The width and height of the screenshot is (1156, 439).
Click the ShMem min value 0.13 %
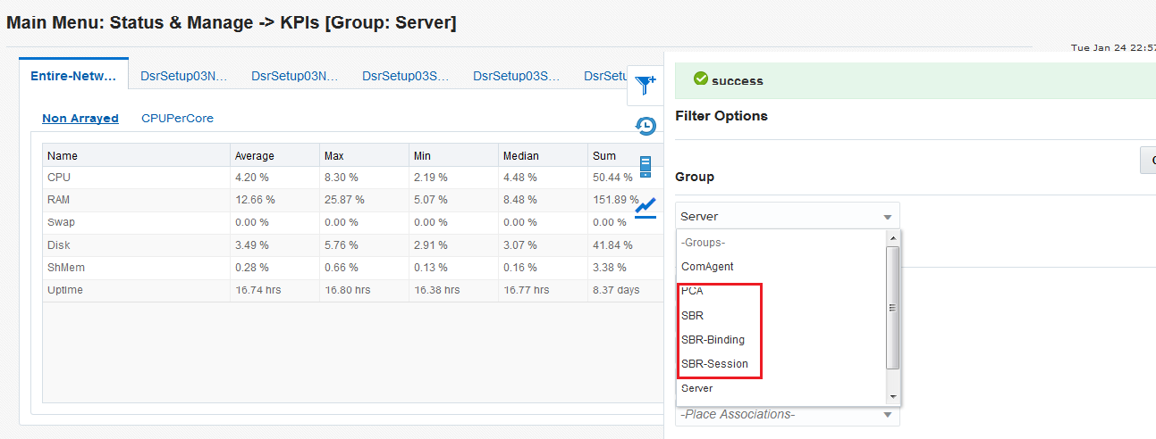pyautogui.click(x=431, y=267)
